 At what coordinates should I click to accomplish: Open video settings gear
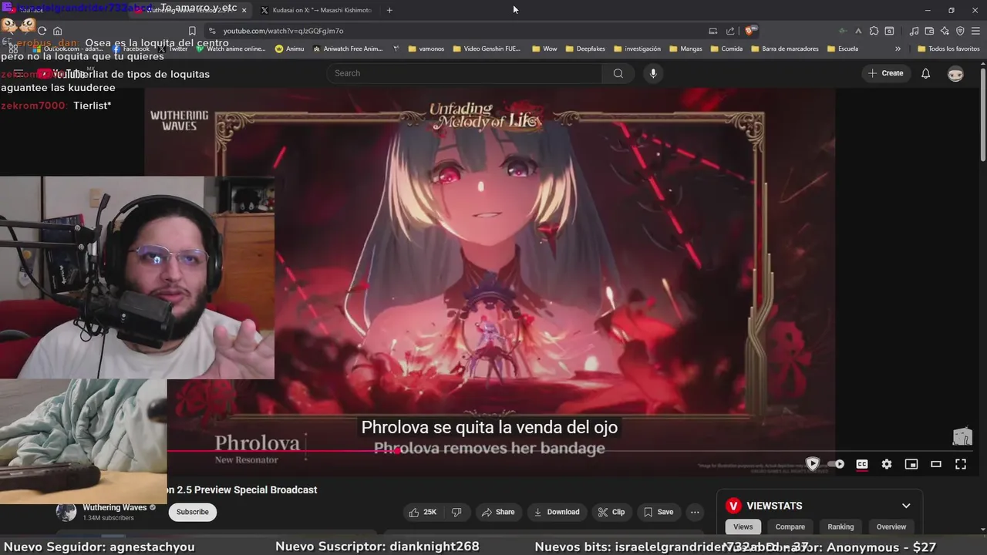(x=887, y=464)
